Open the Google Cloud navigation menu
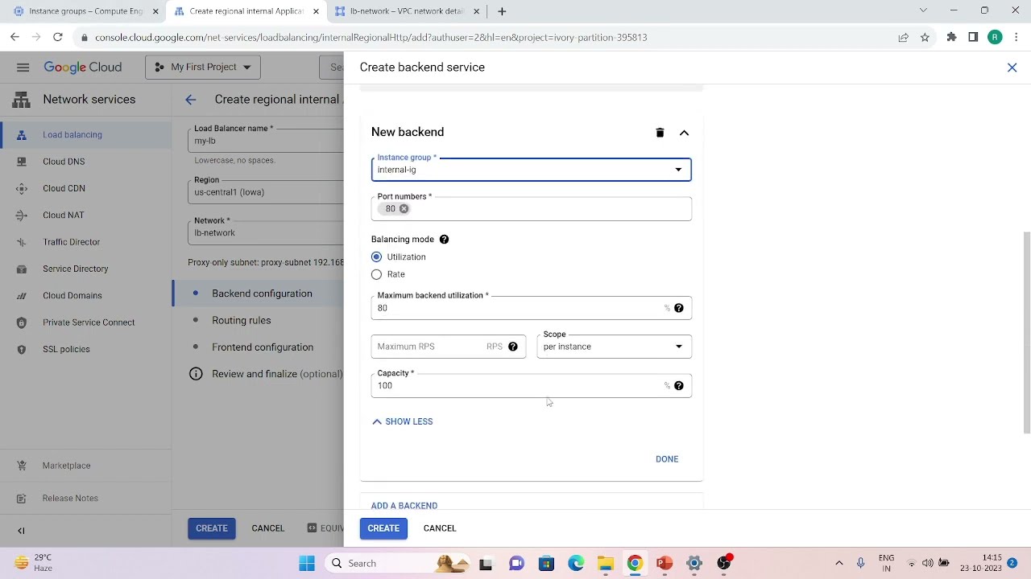 click(23, 68)
